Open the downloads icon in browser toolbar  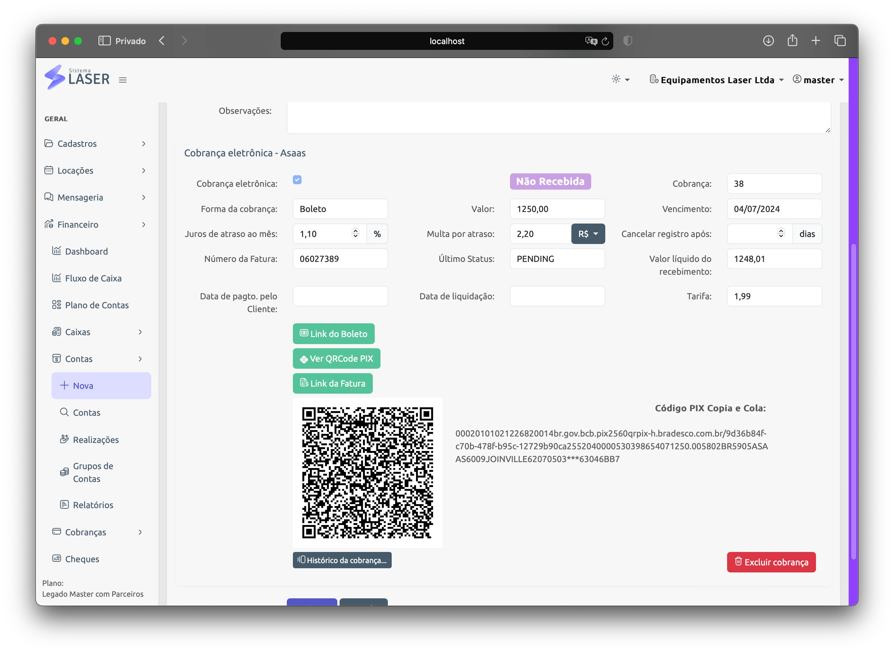coord(768,40)
